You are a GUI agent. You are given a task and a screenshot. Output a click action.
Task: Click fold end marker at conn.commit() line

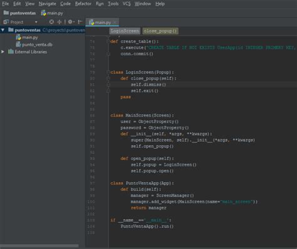pos(108,54)
